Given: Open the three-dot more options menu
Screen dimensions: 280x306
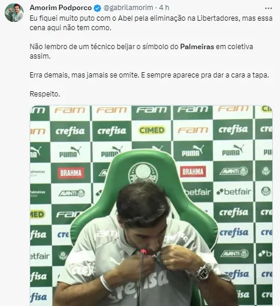Looking at the screenshot, I should click(x=268, y=8).
